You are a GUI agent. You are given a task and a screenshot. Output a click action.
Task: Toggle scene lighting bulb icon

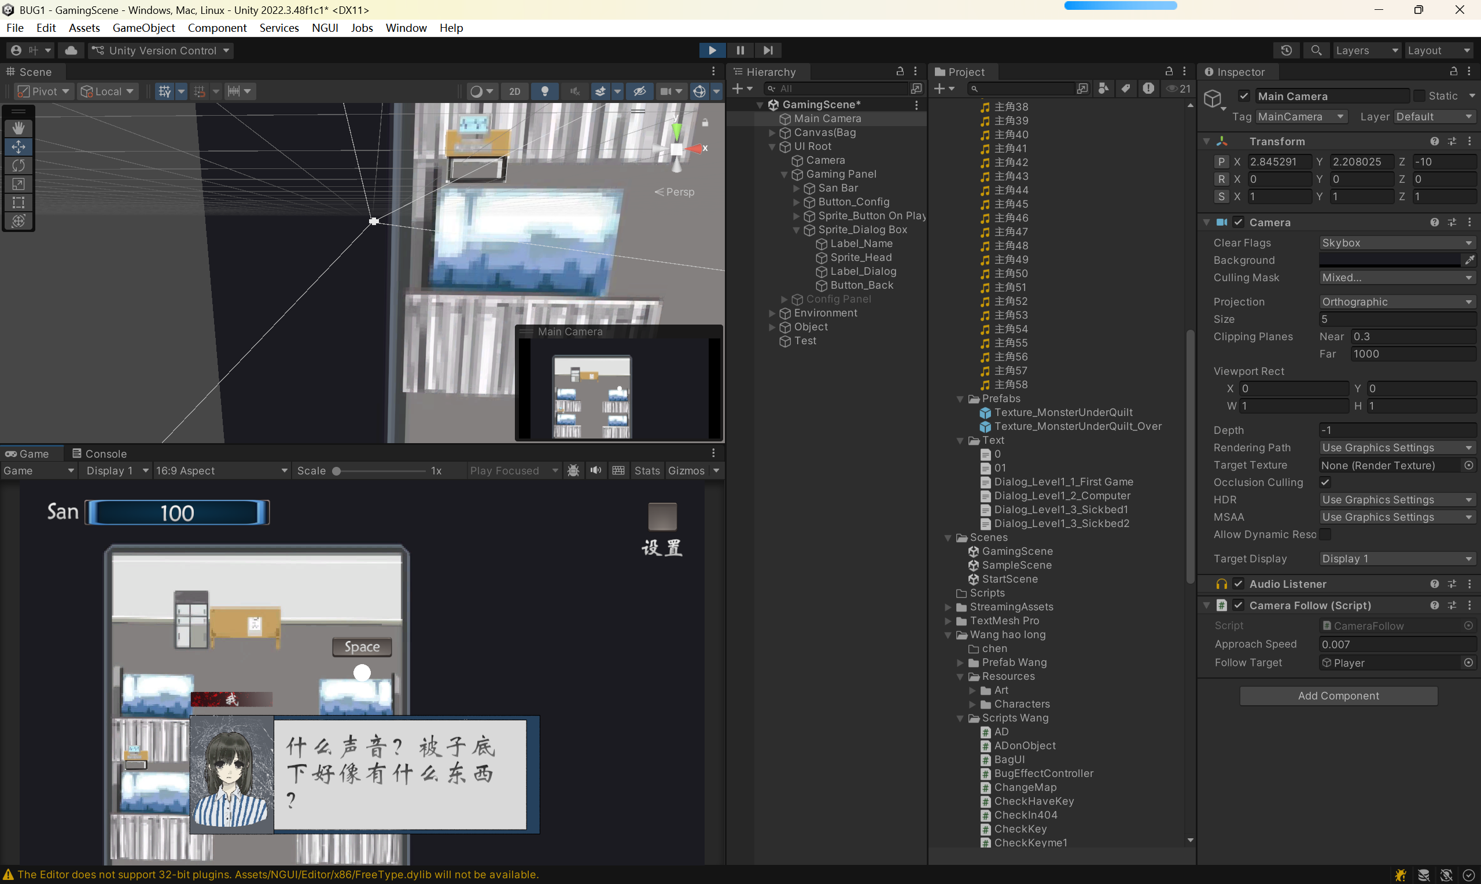(544, 91)
